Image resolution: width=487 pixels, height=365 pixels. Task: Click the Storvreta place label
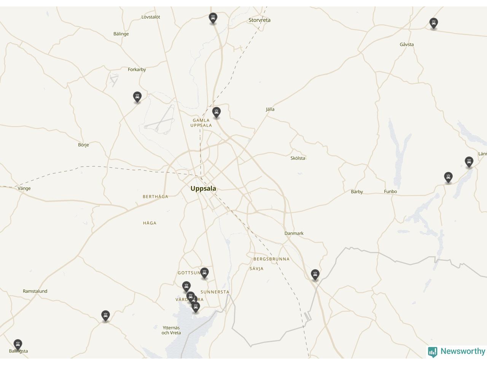pyautogui.click(x=259, y=20)
